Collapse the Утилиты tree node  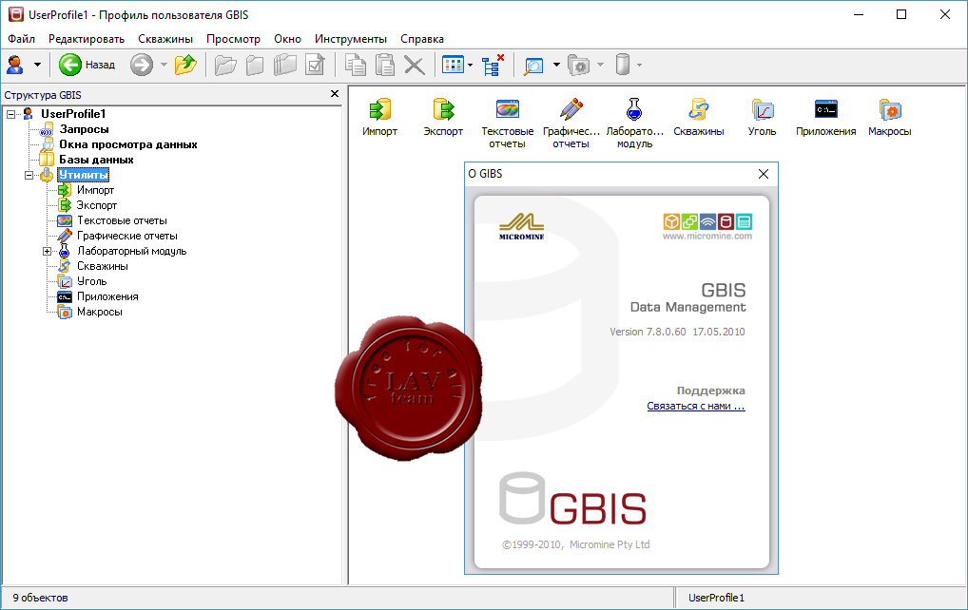(29, 175)
